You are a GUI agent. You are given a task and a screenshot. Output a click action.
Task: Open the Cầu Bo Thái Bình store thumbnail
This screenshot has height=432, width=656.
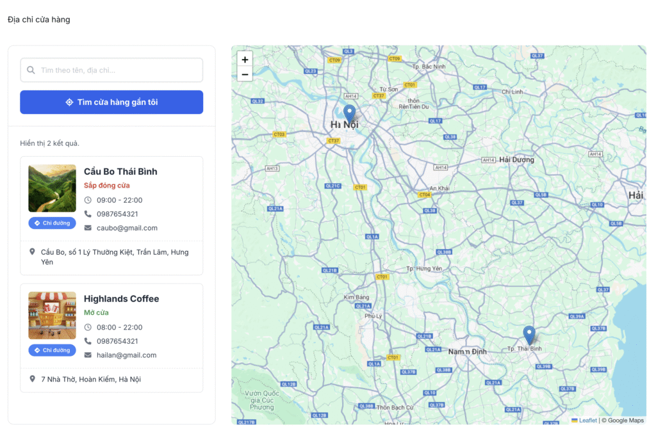pyautogui.click(x=53, y=188)
